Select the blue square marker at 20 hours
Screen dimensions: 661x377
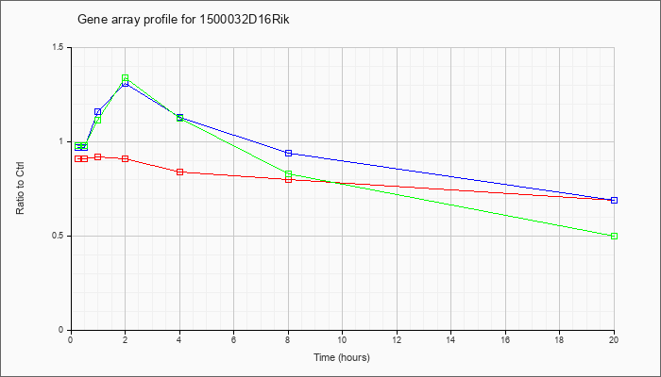coord(614,200)
